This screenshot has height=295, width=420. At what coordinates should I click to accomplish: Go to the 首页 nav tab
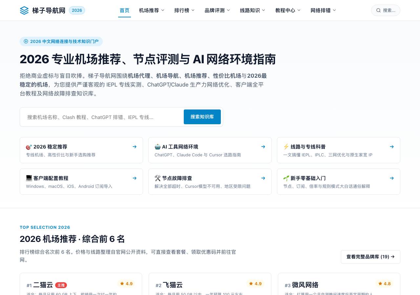pyautogui.click(x=124, y=10)
